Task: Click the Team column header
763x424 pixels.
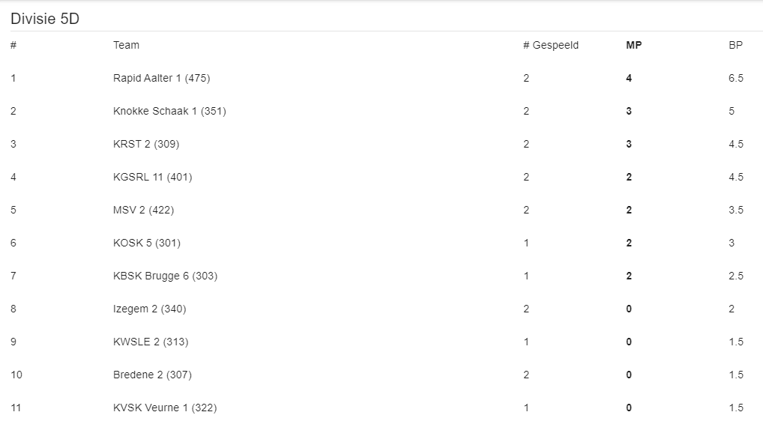Action: pos(126,45)
